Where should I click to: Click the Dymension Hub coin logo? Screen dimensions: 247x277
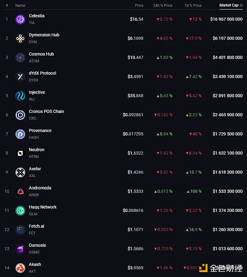point(20,38)
